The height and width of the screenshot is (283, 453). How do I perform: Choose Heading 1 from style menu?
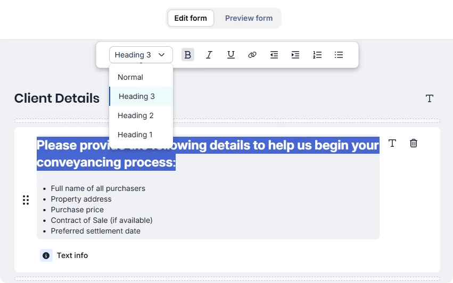click(141, 135)
